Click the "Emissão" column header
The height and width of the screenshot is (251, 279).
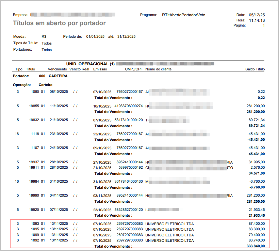[100, 69]
